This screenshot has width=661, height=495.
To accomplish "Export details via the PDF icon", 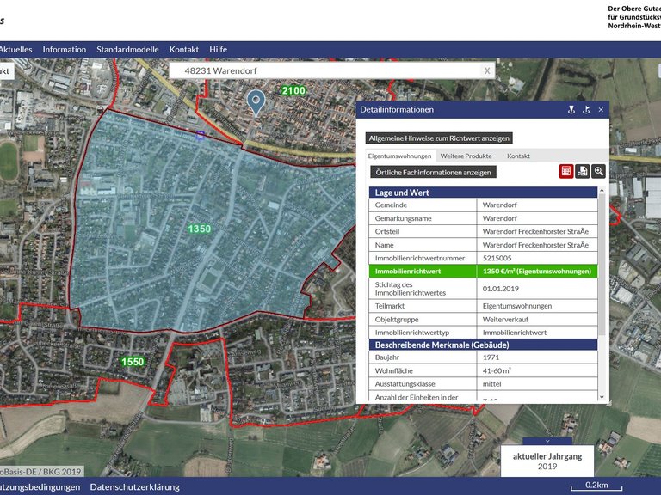I will pyautogui.click(x=583, y=172).
